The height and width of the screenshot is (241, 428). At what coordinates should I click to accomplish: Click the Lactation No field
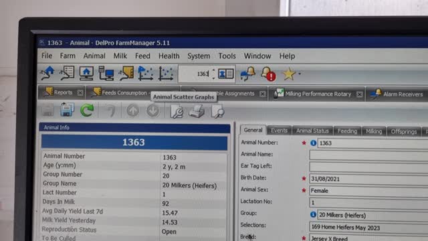pos(368,203)
